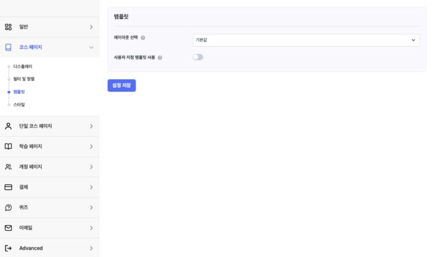Click the 학습 페이지 open book icon
This screenshot has height=257, width=432.
click(x=8, y=146)
